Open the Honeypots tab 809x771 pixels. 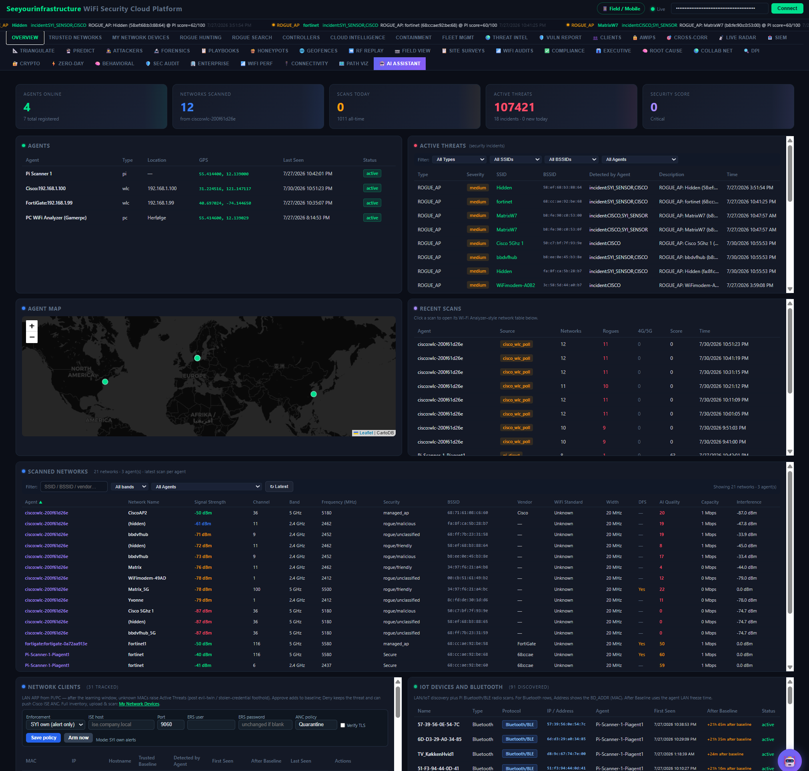click(269, 50)
